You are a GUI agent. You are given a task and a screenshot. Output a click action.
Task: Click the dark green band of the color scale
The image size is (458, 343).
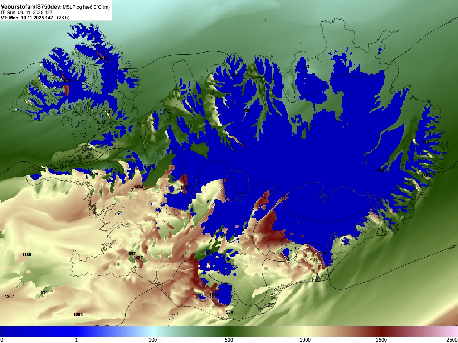[229, 331]
